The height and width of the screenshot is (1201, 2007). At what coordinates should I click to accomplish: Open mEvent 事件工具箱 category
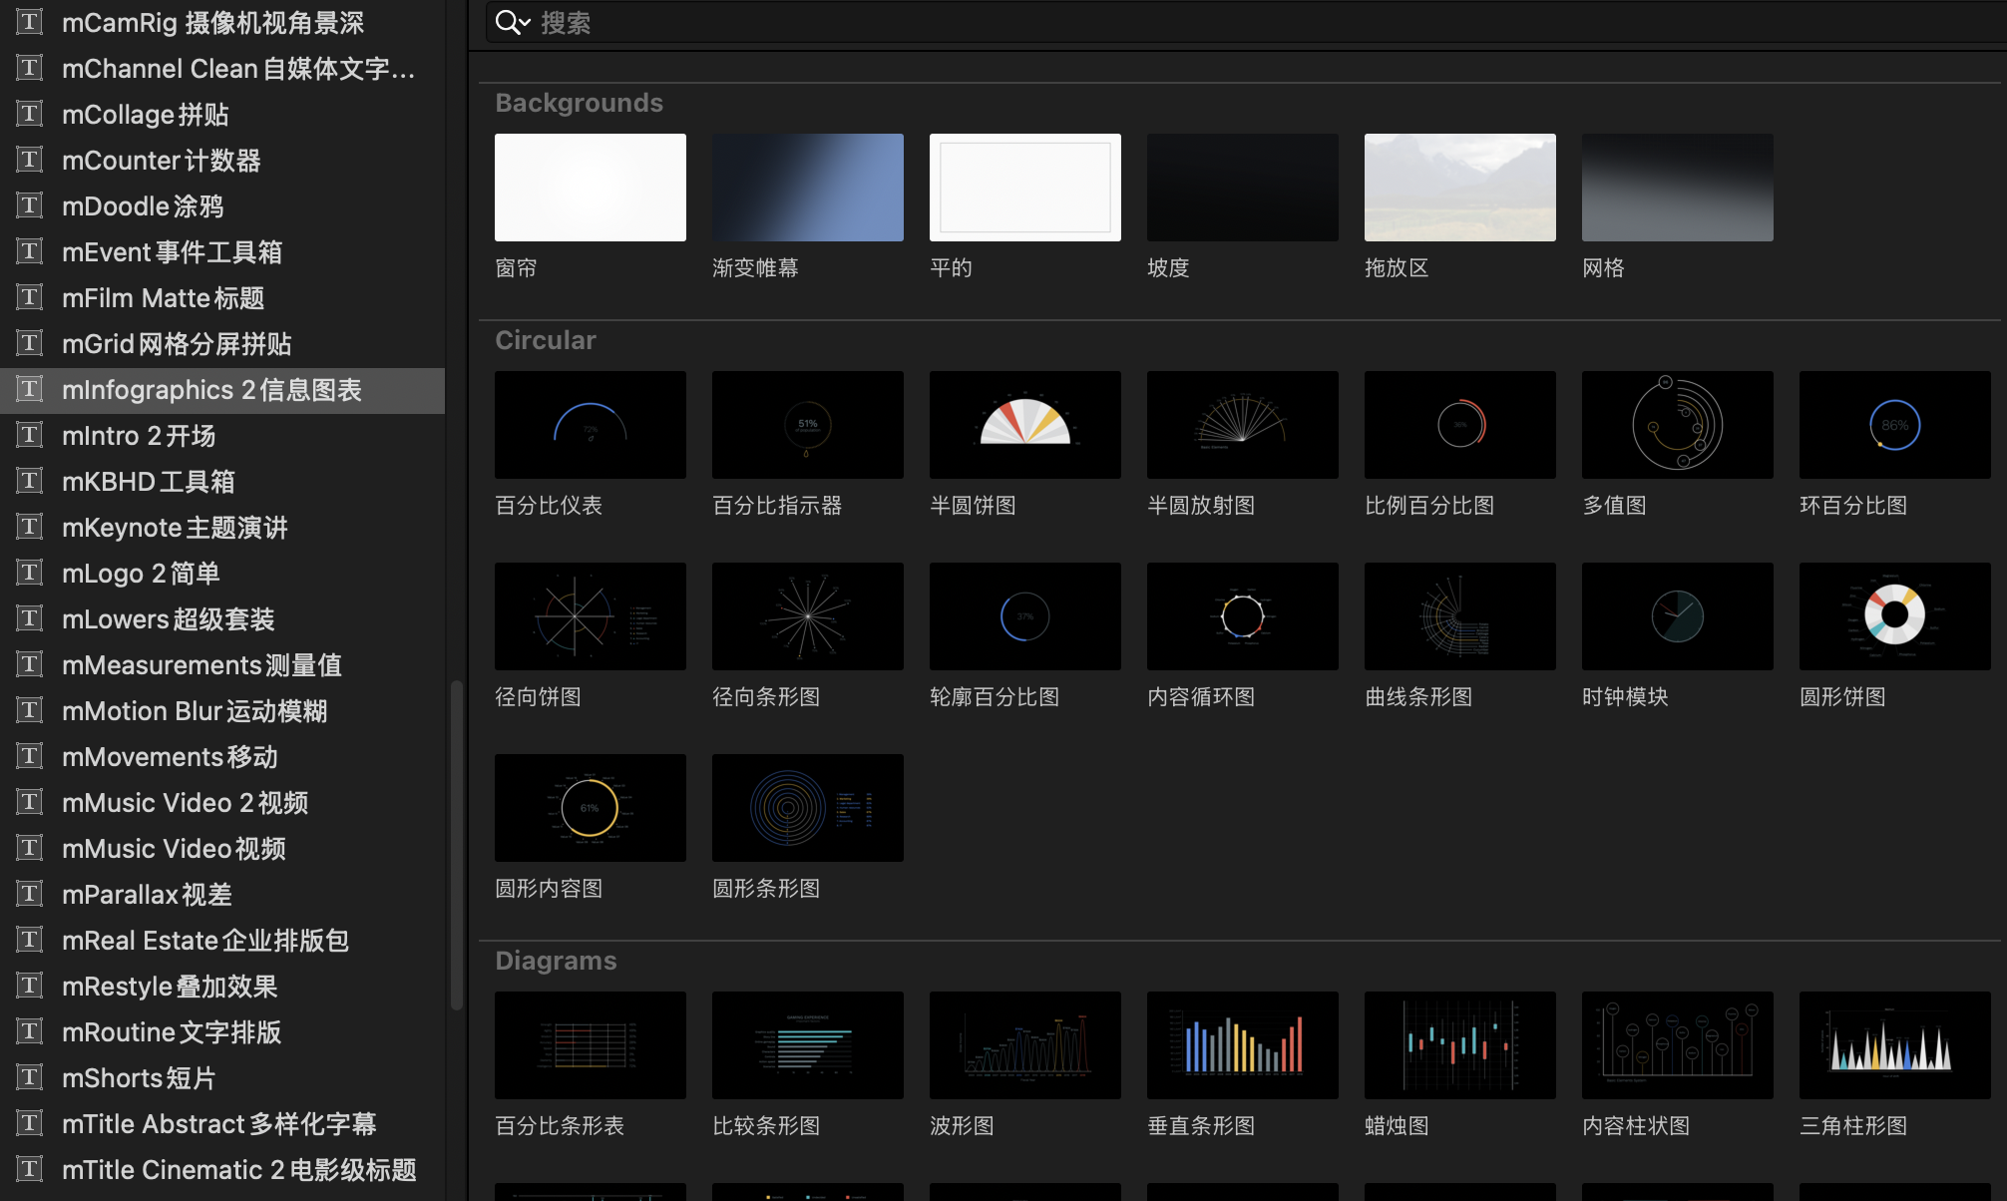click(x=222, y=251)
